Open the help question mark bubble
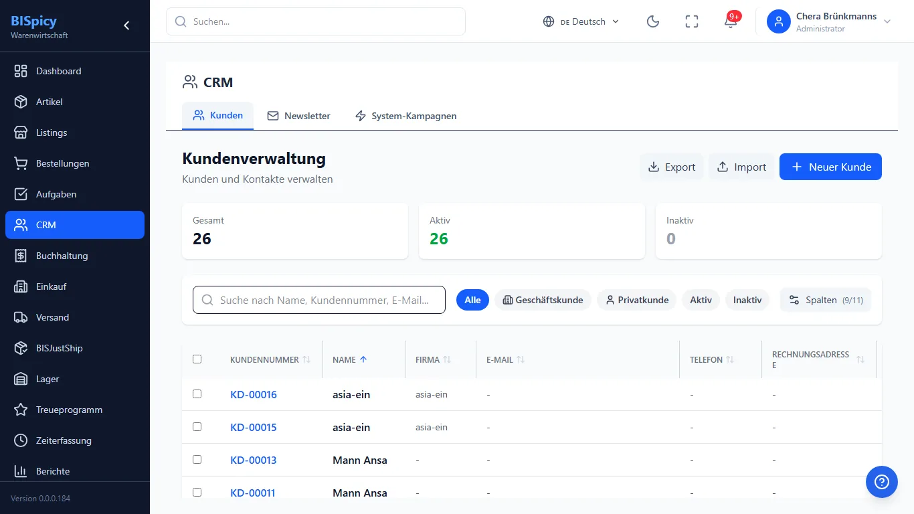This screenshot has height=514, width=914. click(x=882, y=482)
